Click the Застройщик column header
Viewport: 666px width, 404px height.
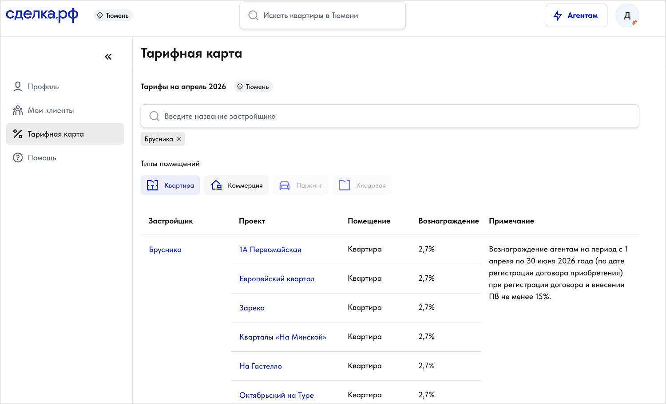170,221
